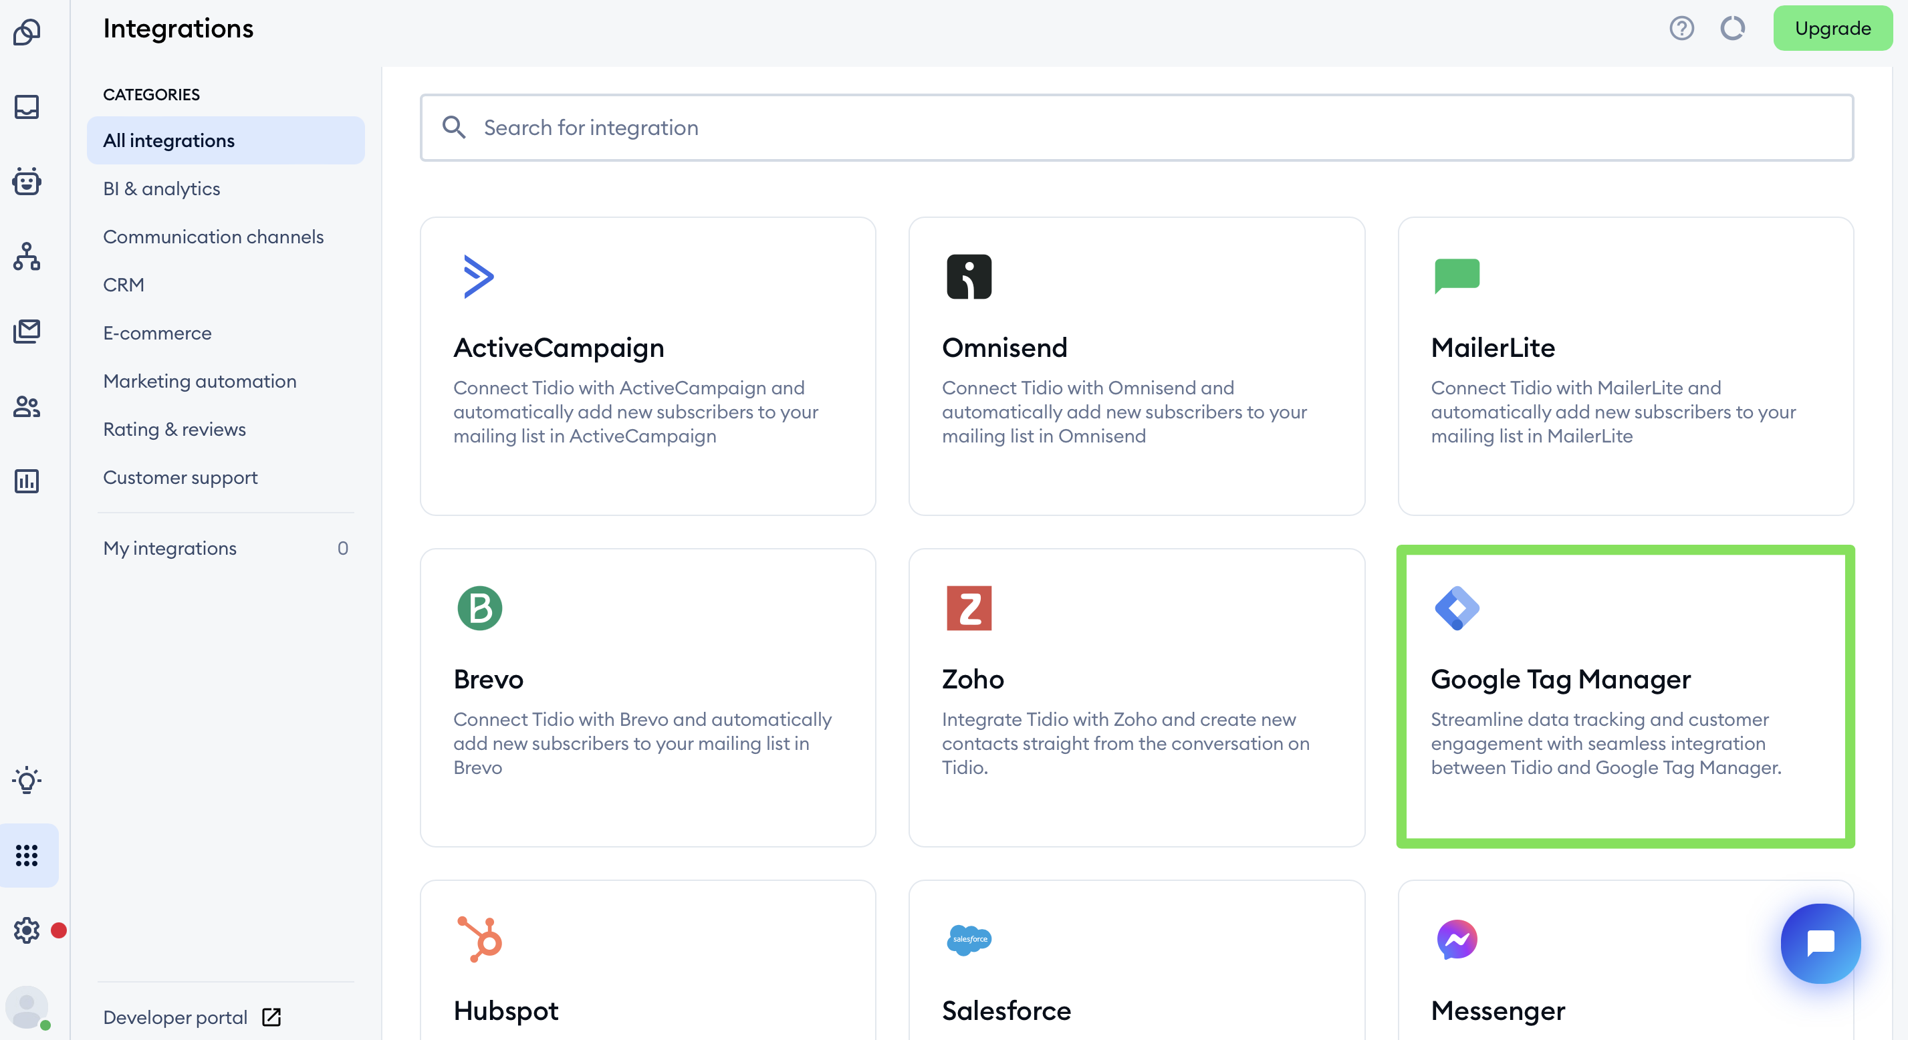The width and height of the screenshot is (1908, 1040).
Task: Click the Google Tag Manager logo icon
Action: (x=1457, y=608)
